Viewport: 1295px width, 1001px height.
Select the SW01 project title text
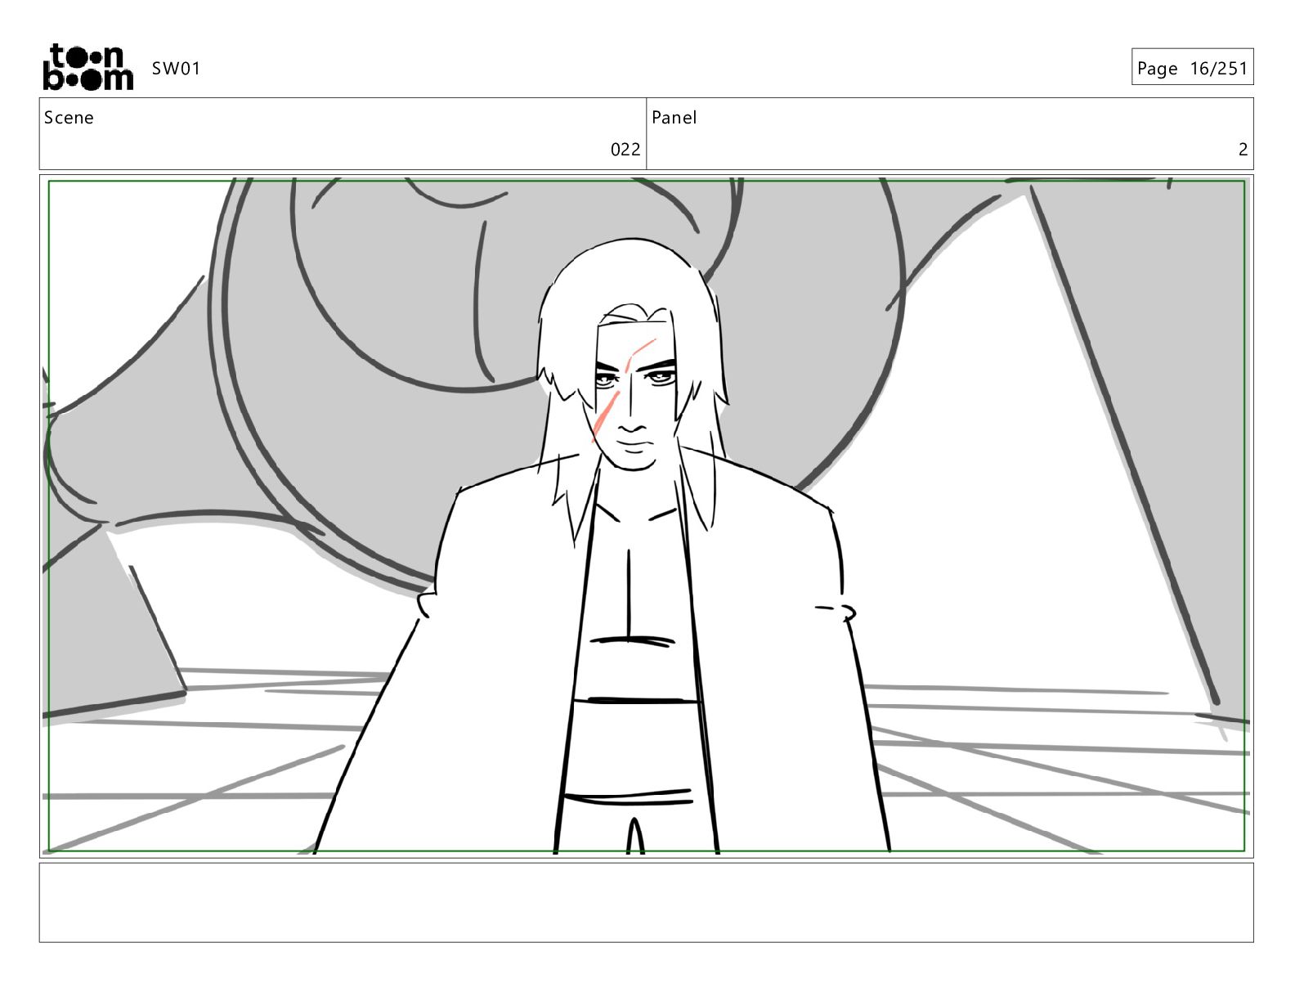[176, 68]
